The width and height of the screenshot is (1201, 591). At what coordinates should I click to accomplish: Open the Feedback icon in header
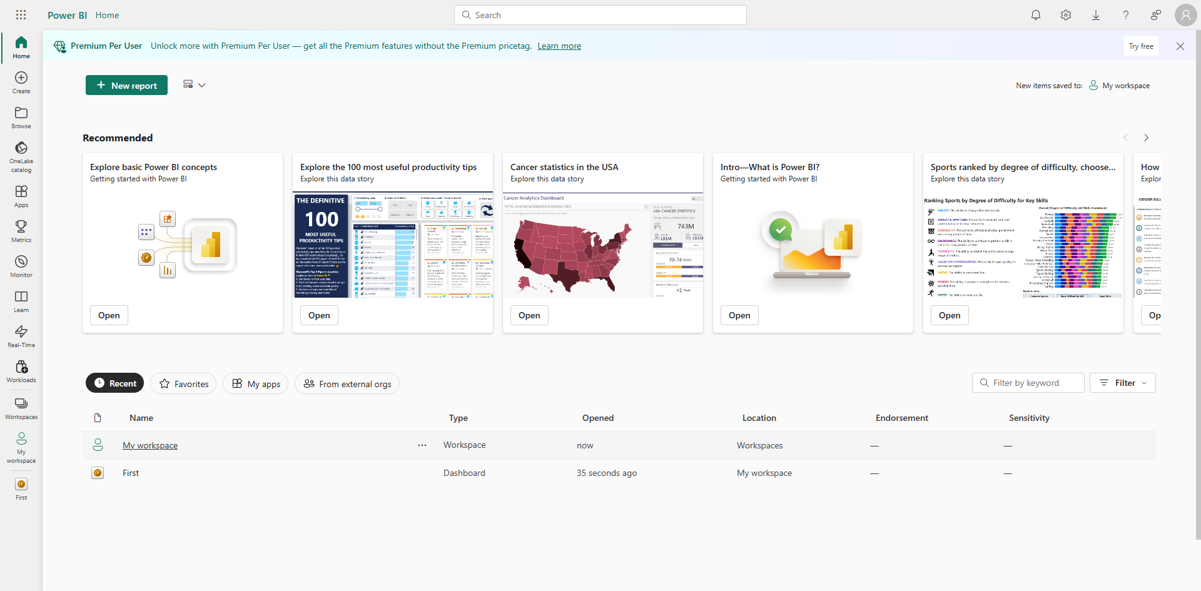point(1156,15)
